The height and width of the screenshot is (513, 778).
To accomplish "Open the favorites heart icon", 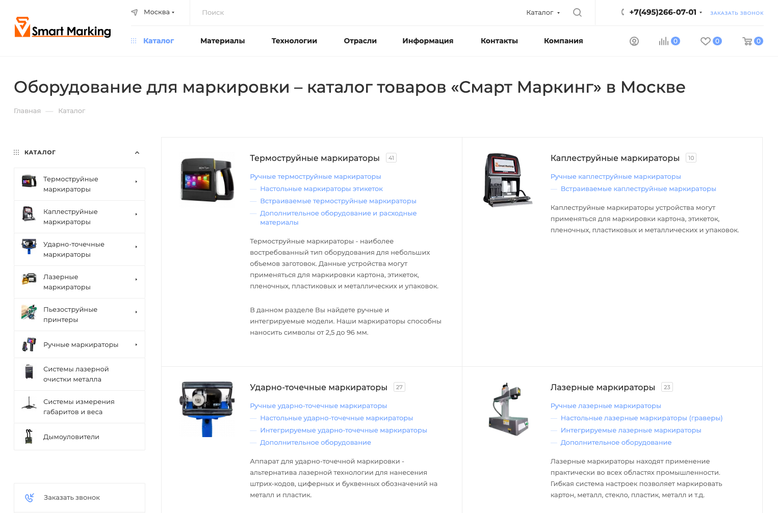I will 705,41.
